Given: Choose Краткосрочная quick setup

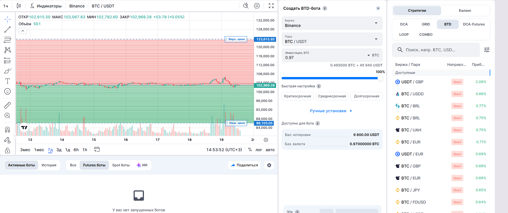Looking at the screenshot, I should (x=298, y=96).
